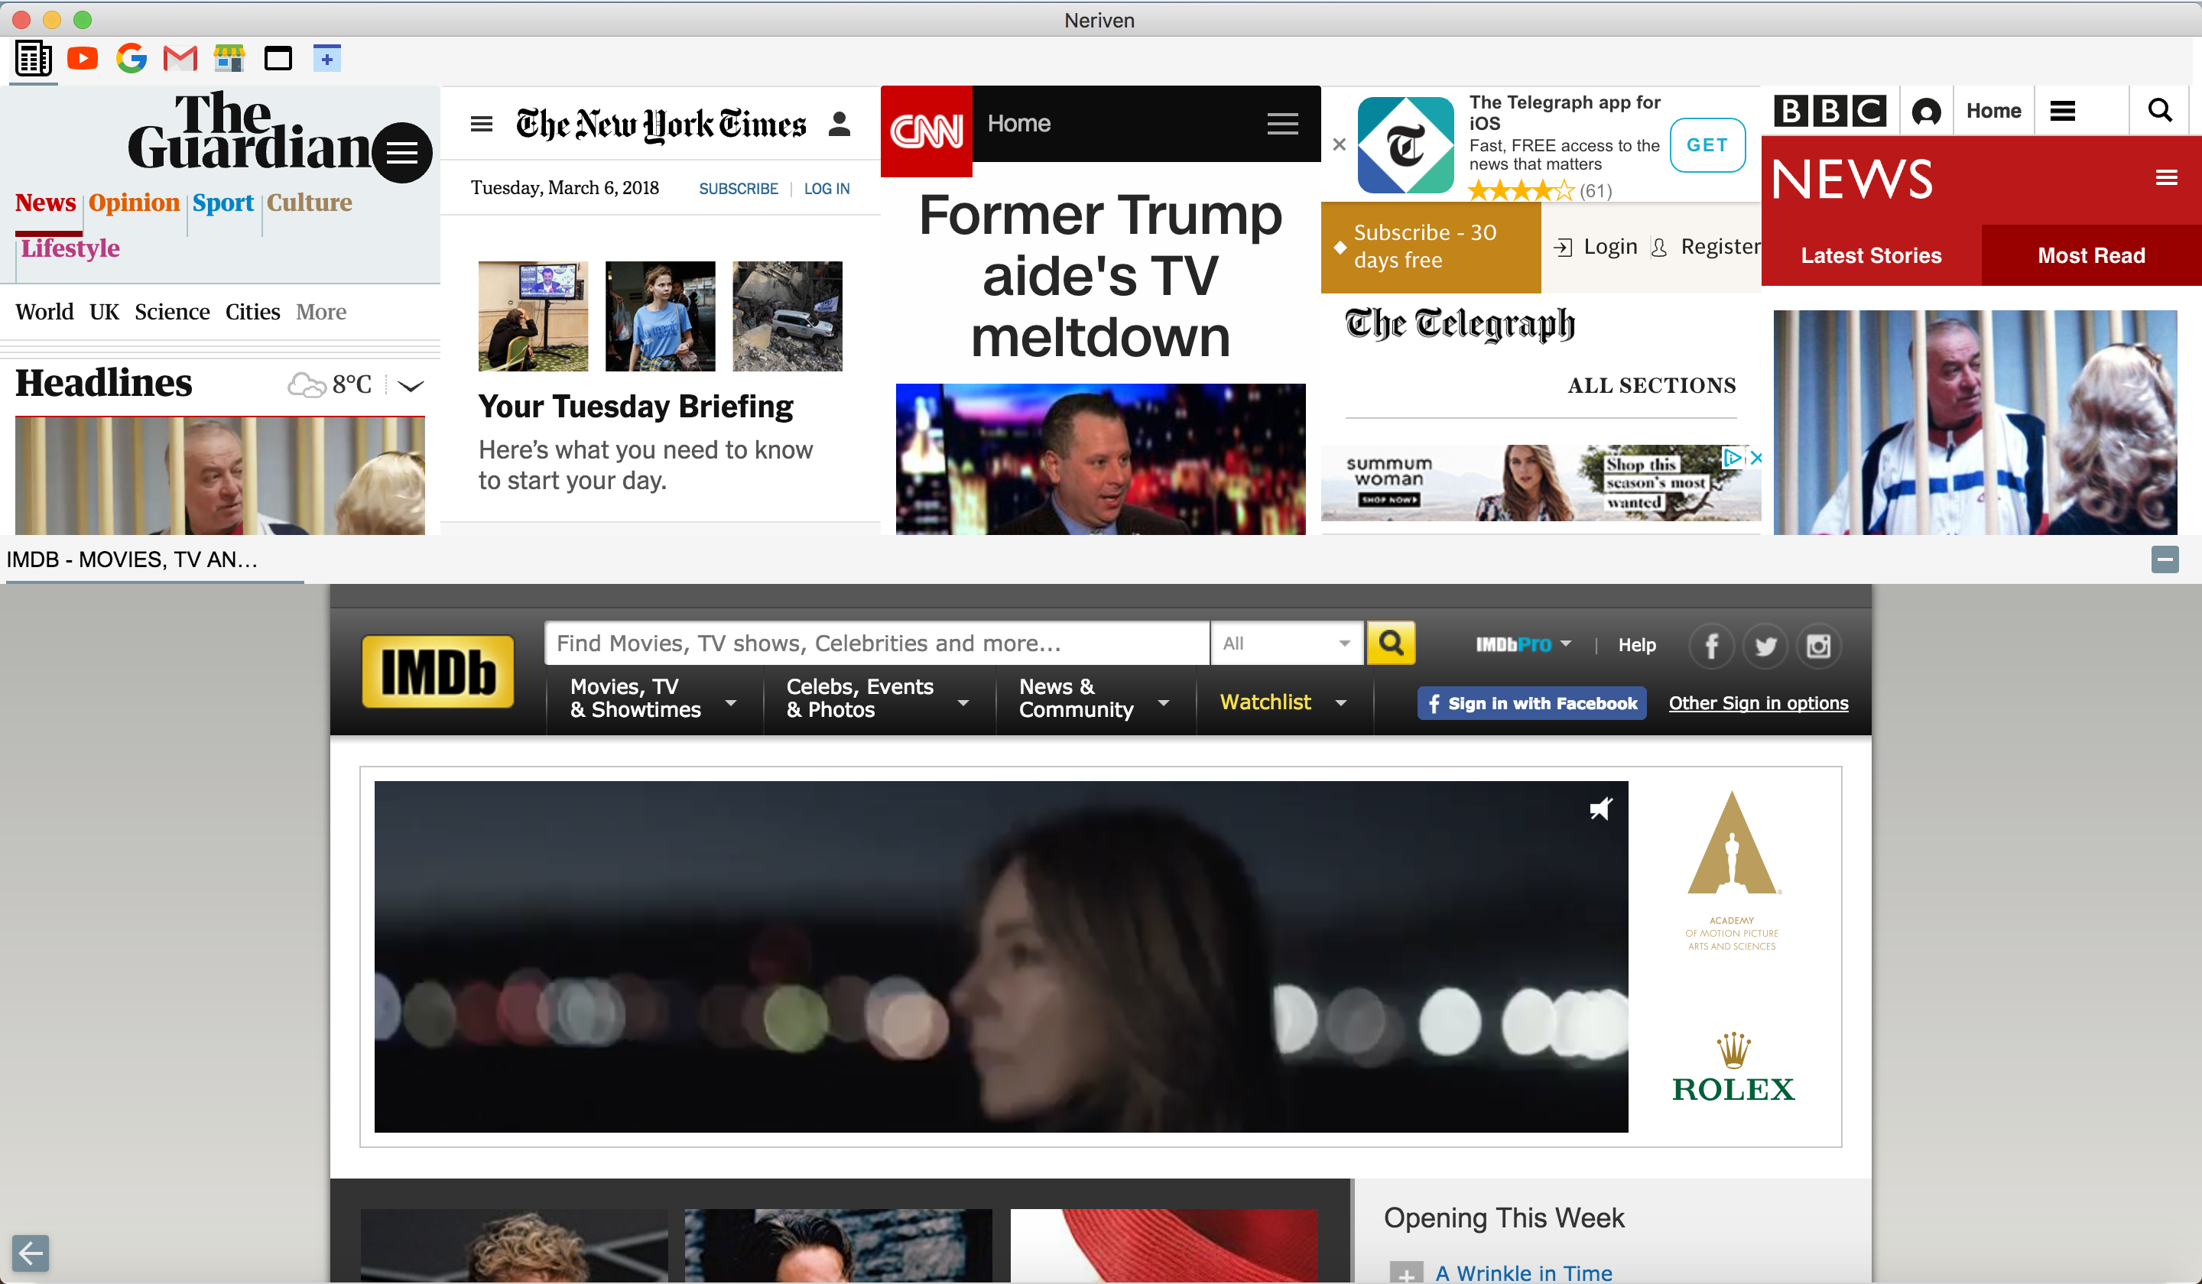This screenshot has width=2202, height=1284.
Task: Click the newspaper layout toolbar icon
Action: click(33, 59)
